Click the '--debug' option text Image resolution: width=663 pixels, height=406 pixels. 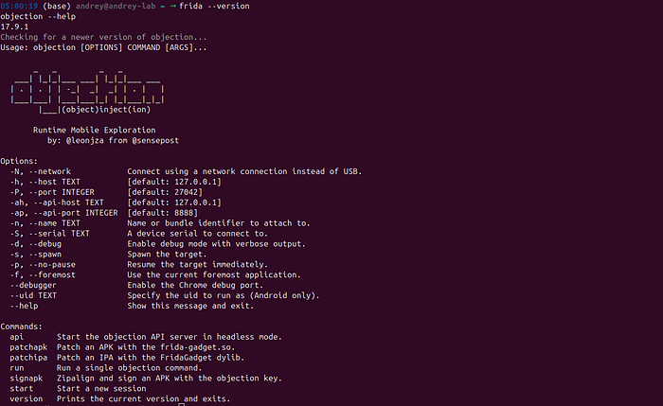45,244
